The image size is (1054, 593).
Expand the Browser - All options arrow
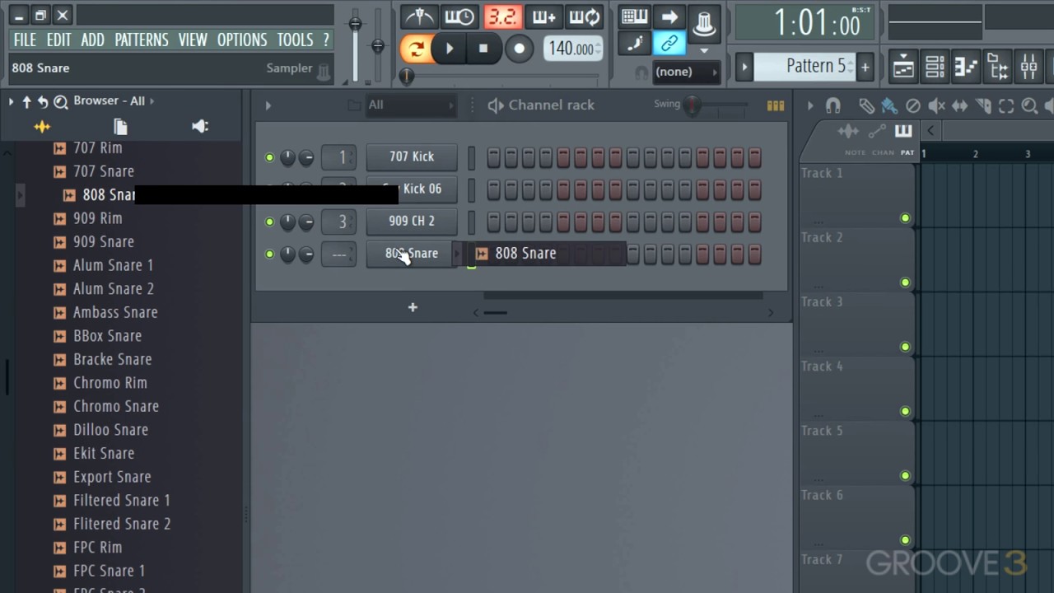click(x=152, y=101)
